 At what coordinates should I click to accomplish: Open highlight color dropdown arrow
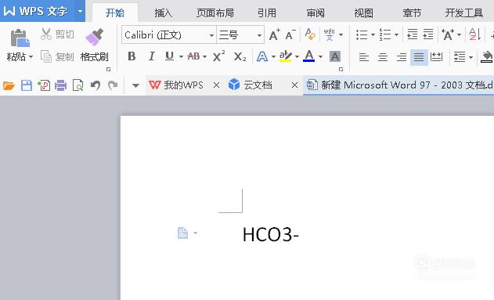pos(297,57)
